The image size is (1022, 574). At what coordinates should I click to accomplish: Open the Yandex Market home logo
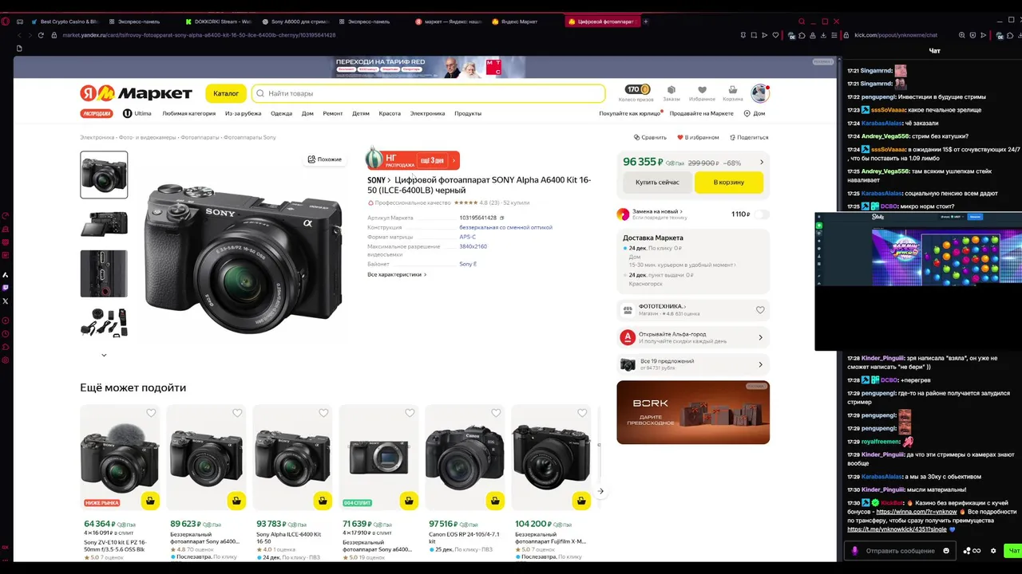[136, 93]
